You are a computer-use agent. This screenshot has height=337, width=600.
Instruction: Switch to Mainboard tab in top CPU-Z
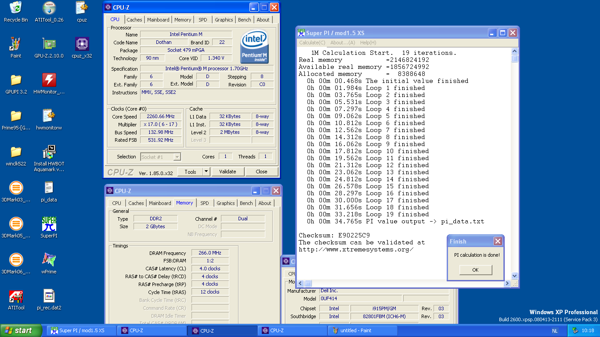pos(158,20)
